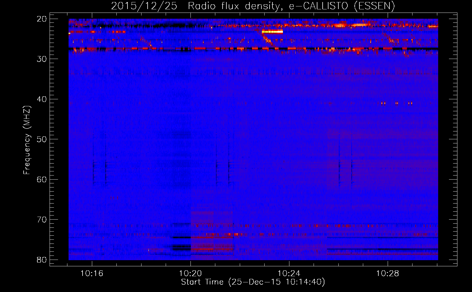Image resolution: width=472 pixels, height=292 pixels.
Task: Click the 80 frequency tick label
Action: tap(42, 260)
